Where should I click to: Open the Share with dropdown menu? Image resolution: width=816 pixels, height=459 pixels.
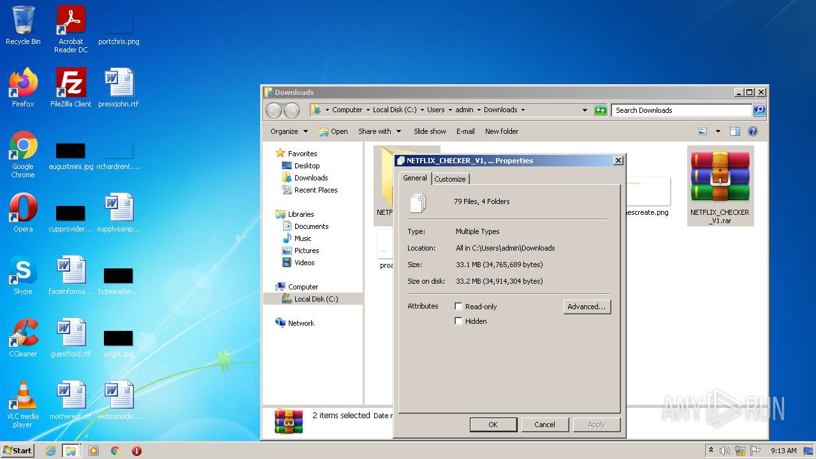[x=379, y=131]
